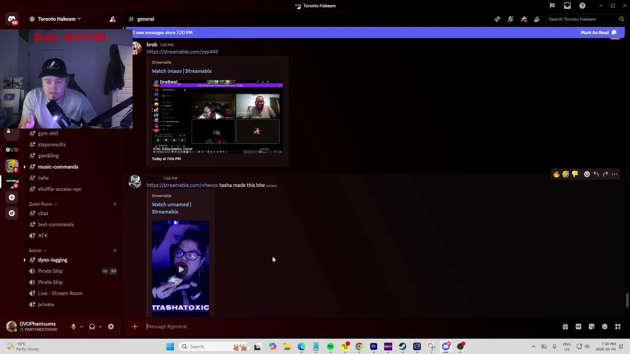Create channel in Quiet Room category
Viewport: 630px width, 354px height.
click(115, 204)
